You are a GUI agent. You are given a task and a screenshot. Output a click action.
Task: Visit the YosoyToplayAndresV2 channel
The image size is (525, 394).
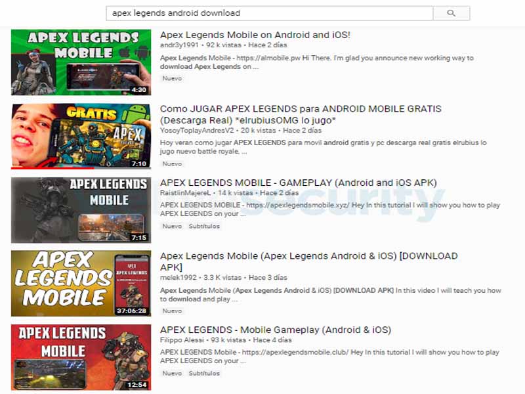click(197, 130)
